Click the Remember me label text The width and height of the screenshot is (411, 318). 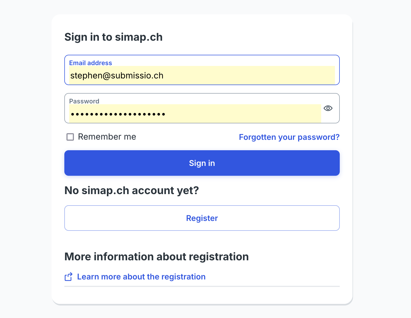(x=107, y=137)
